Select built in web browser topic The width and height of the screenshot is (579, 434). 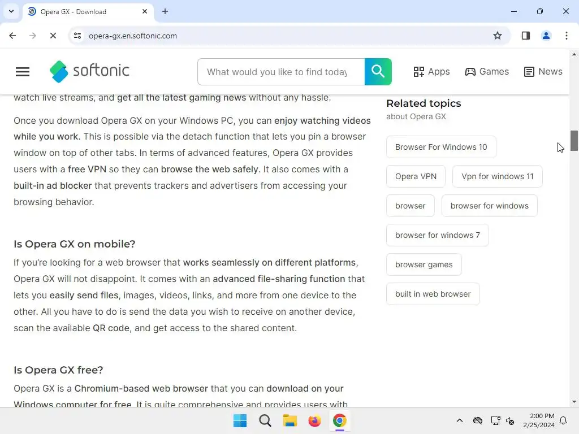433,294
